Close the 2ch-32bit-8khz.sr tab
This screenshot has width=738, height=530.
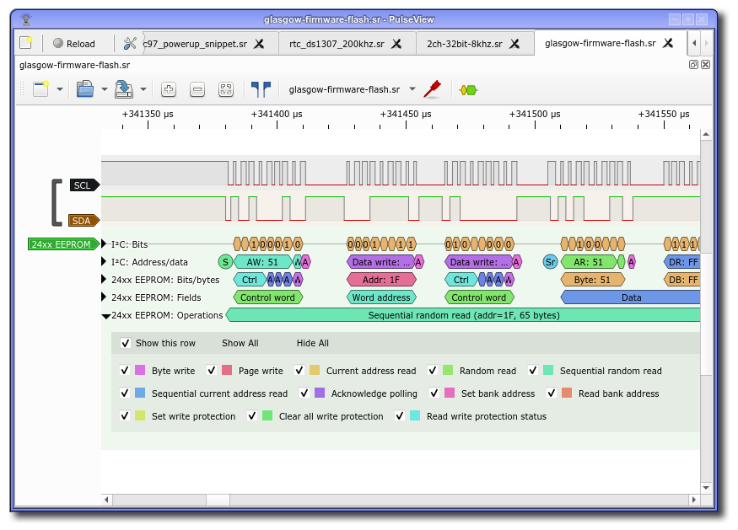pos(514,44)
